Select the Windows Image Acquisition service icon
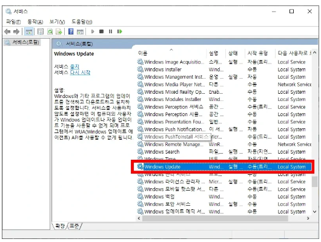Viewport: 321px width, 242px height. [141, 62]
